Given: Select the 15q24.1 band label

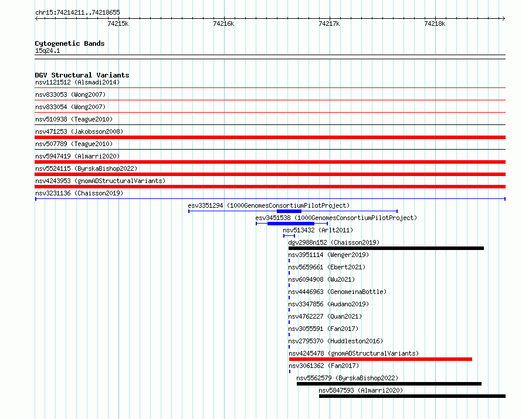Looking at the screenshot, I should 48,50.
